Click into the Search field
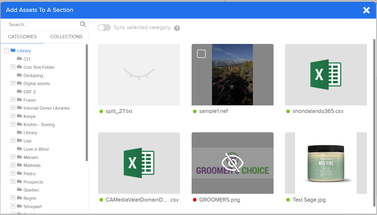The height and width of the screenshot is (215, 377). (x=43, y=25)
